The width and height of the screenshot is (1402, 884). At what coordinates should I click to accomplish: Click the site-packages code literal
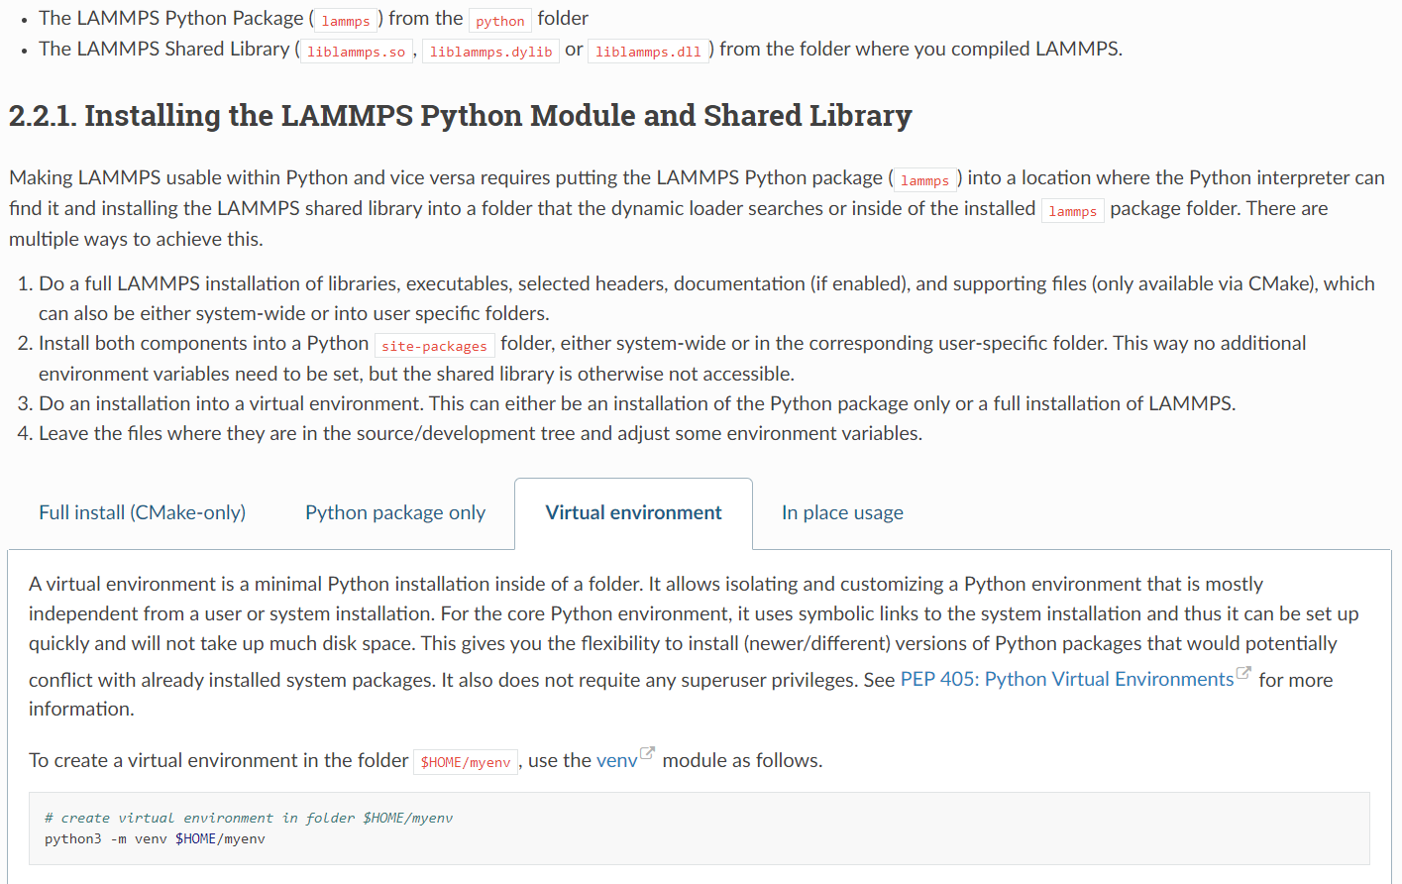point(434,346)
